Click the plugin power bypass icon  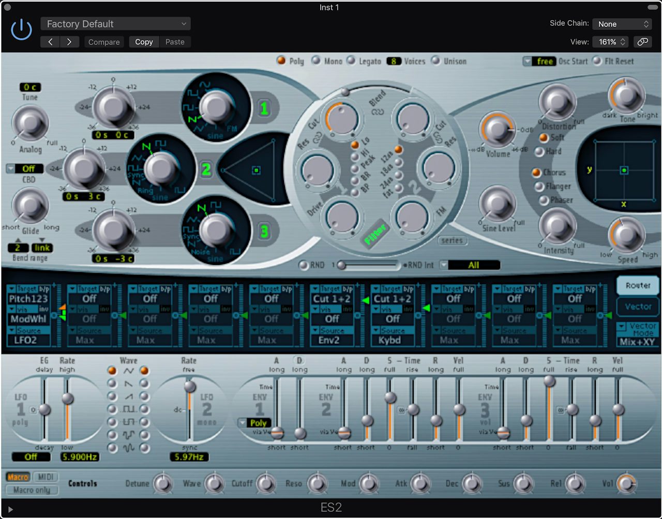point(21,29)
